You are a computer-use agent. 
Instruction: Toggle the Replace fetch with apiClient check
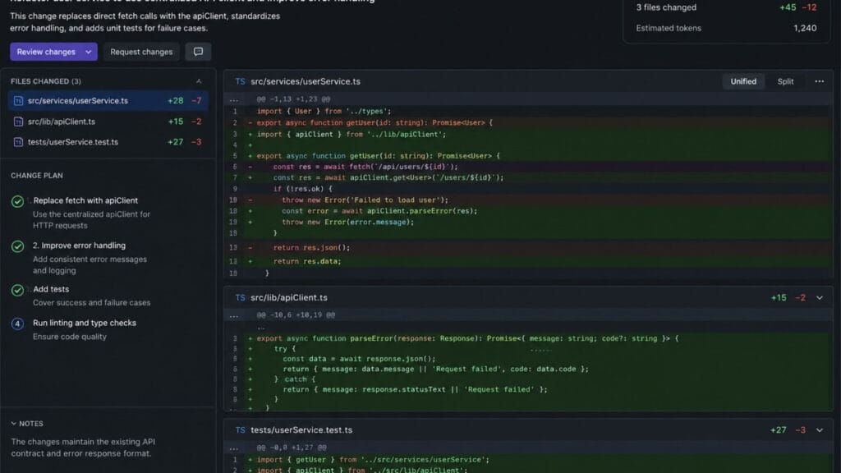coord(18,201)
